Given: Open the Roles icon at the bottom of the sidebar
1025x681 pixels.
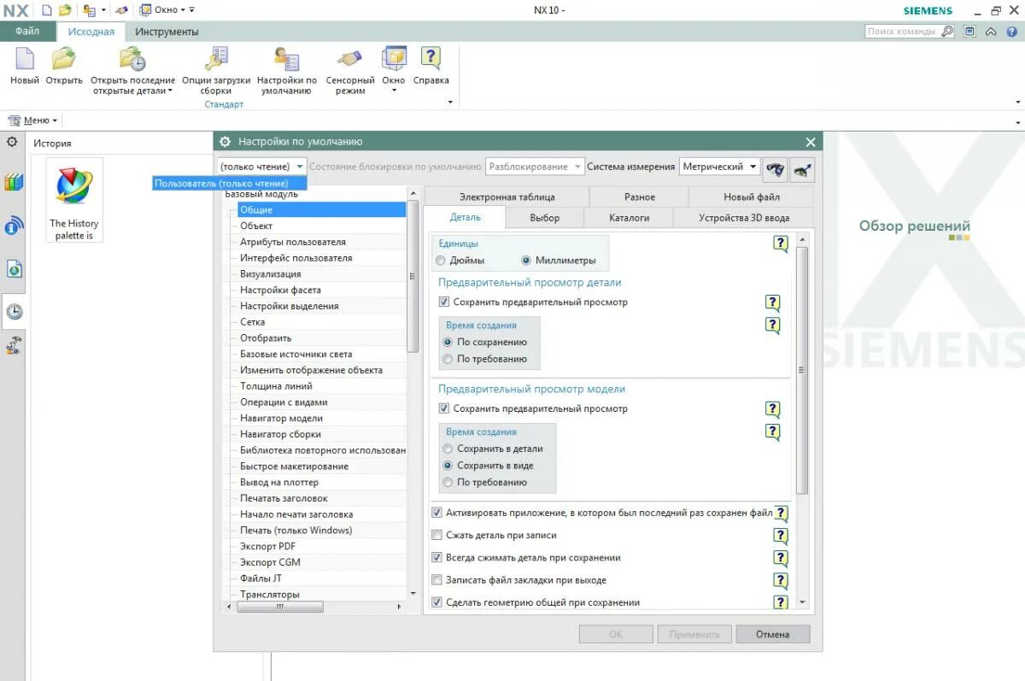Looking at the screenshot, I should click(14, 345).
